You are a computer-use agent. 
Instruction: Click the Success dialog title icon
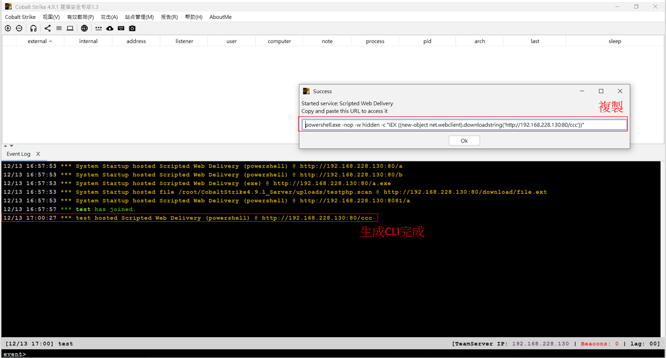(x=306, y=91)
